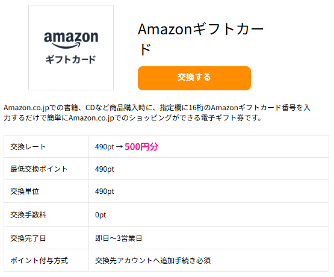Click the arrow in the exchange rate
This screenshot has width=334, height=277.
click(x=120, y=146)
